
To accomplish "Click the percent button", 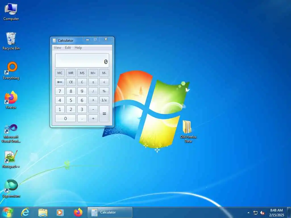I will pos(104,91).
